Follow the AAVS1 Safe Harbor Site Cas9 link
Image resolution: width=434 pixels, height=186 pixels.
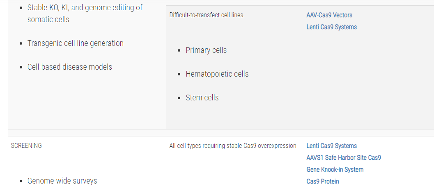pyautogui.click(x=344, y=158)
